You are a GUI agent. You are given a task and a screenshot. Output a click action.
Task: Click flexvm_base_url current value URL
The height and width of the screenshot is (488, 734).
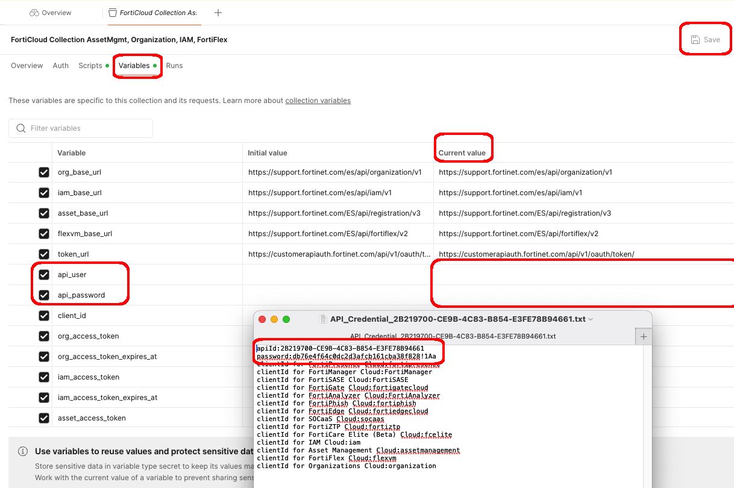[518, 234]
